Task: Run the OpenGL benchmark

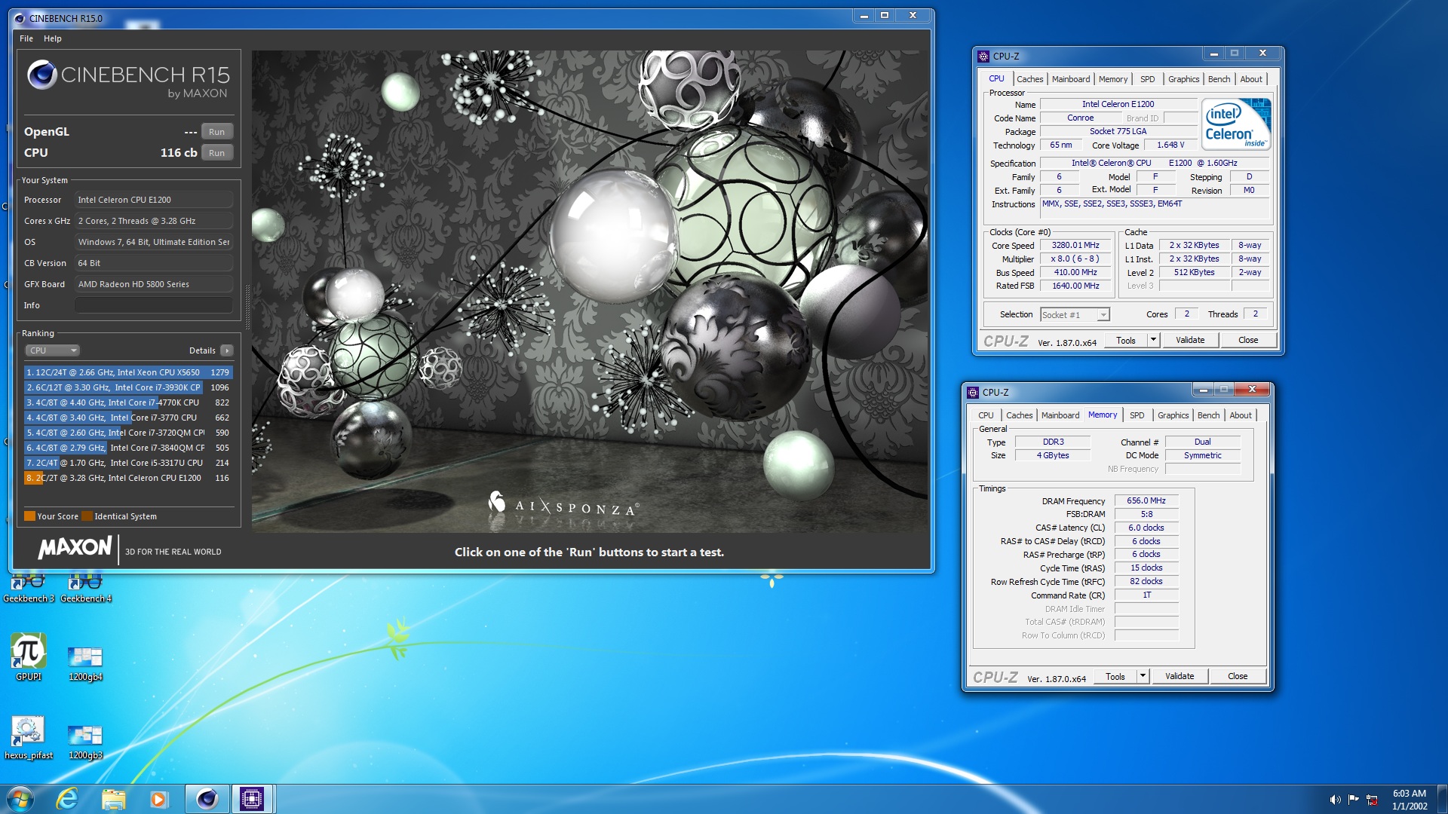Action: pyautogui.click(x=217, y=132)
